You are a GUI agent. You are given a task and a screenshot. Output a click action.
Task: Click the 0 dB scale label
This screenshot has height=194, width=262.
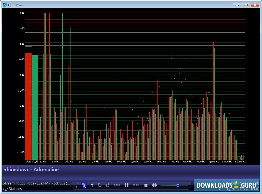coord(22,28)
